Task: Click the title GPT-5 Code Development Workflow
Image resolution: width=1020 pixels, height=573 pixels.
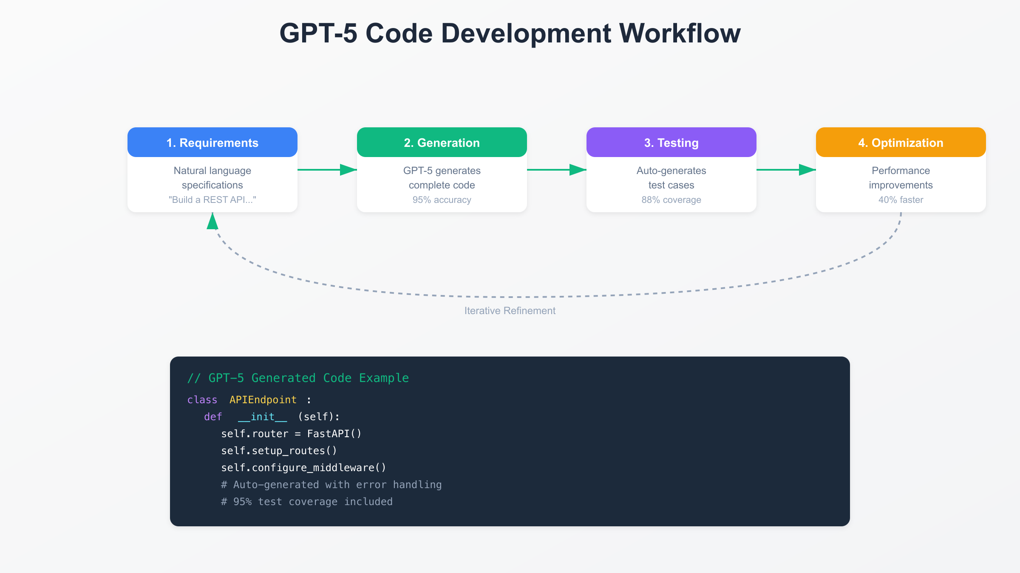Action: (x=510, y=33)
